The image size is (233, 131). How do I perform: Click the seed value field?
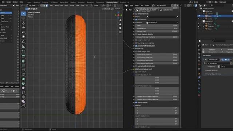[157, 25]
